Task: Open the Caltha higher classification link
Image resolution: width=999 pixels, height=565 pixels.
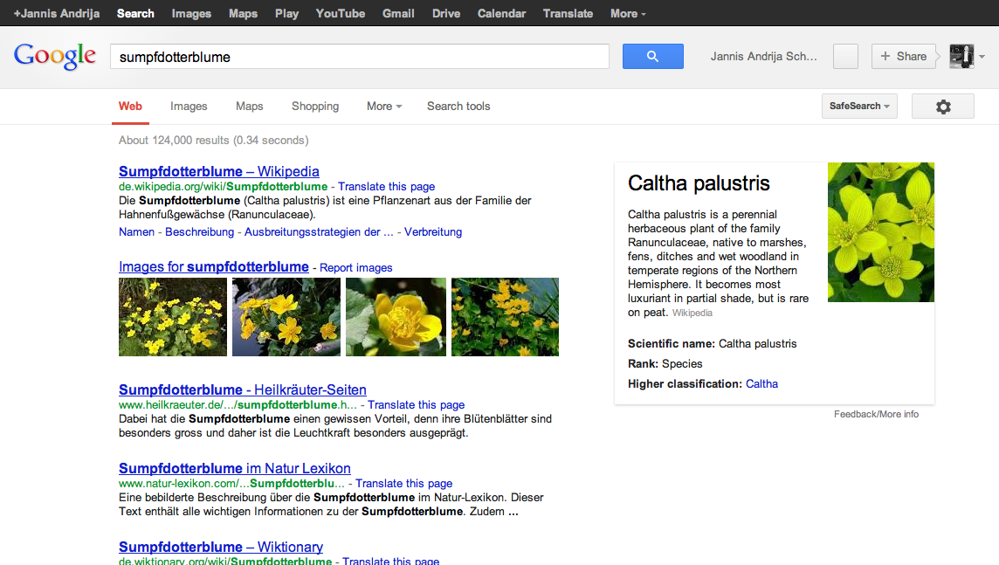Action: coord(761,384)
